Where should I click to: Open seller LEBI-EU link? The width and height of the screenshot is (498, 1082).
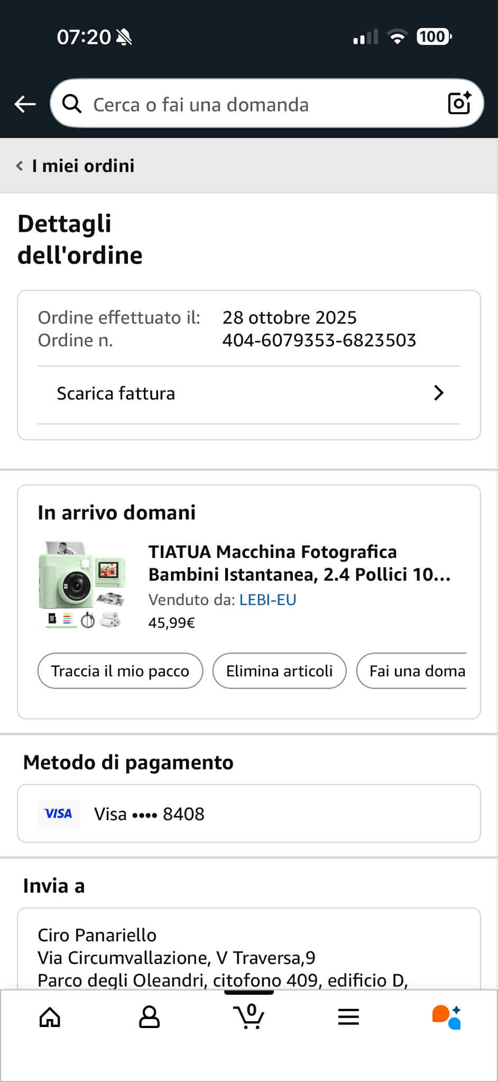pyautogui.click(x=268, y=600)
